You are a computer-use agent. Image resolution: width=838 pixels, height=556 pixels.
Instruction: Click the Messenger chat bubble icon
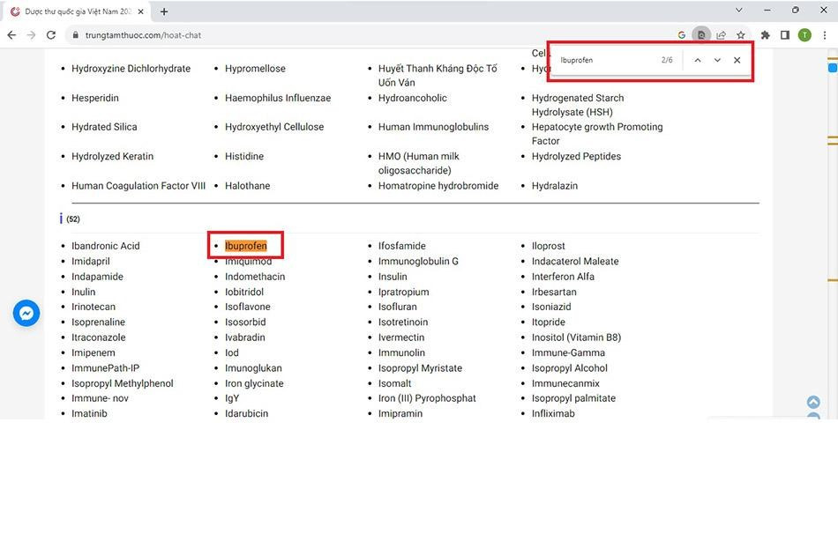click(x=26, y=313)
